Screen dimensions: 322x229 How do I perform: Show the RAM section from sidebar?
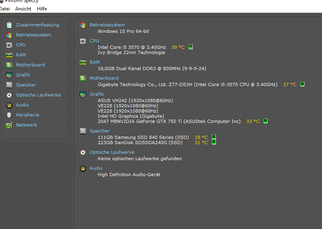tap(21, 55)
